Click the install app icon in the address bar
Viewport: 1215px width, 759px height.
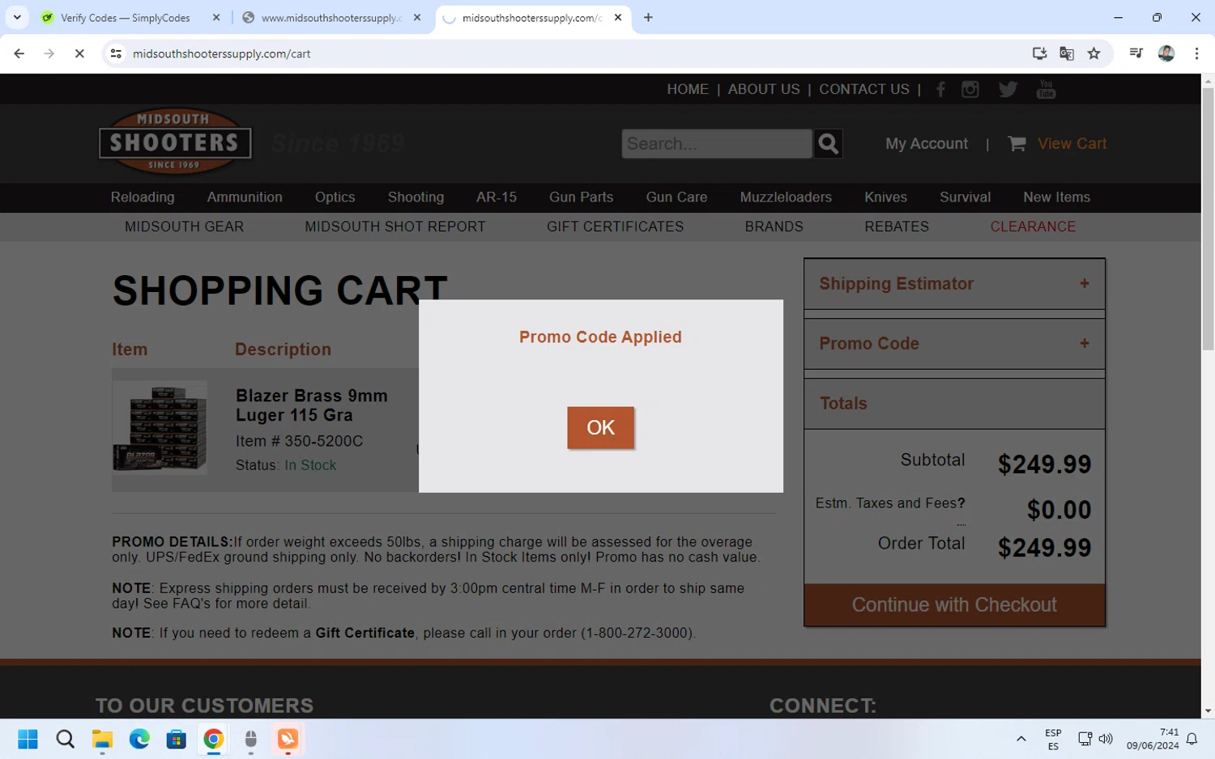tap(1039, 53)
